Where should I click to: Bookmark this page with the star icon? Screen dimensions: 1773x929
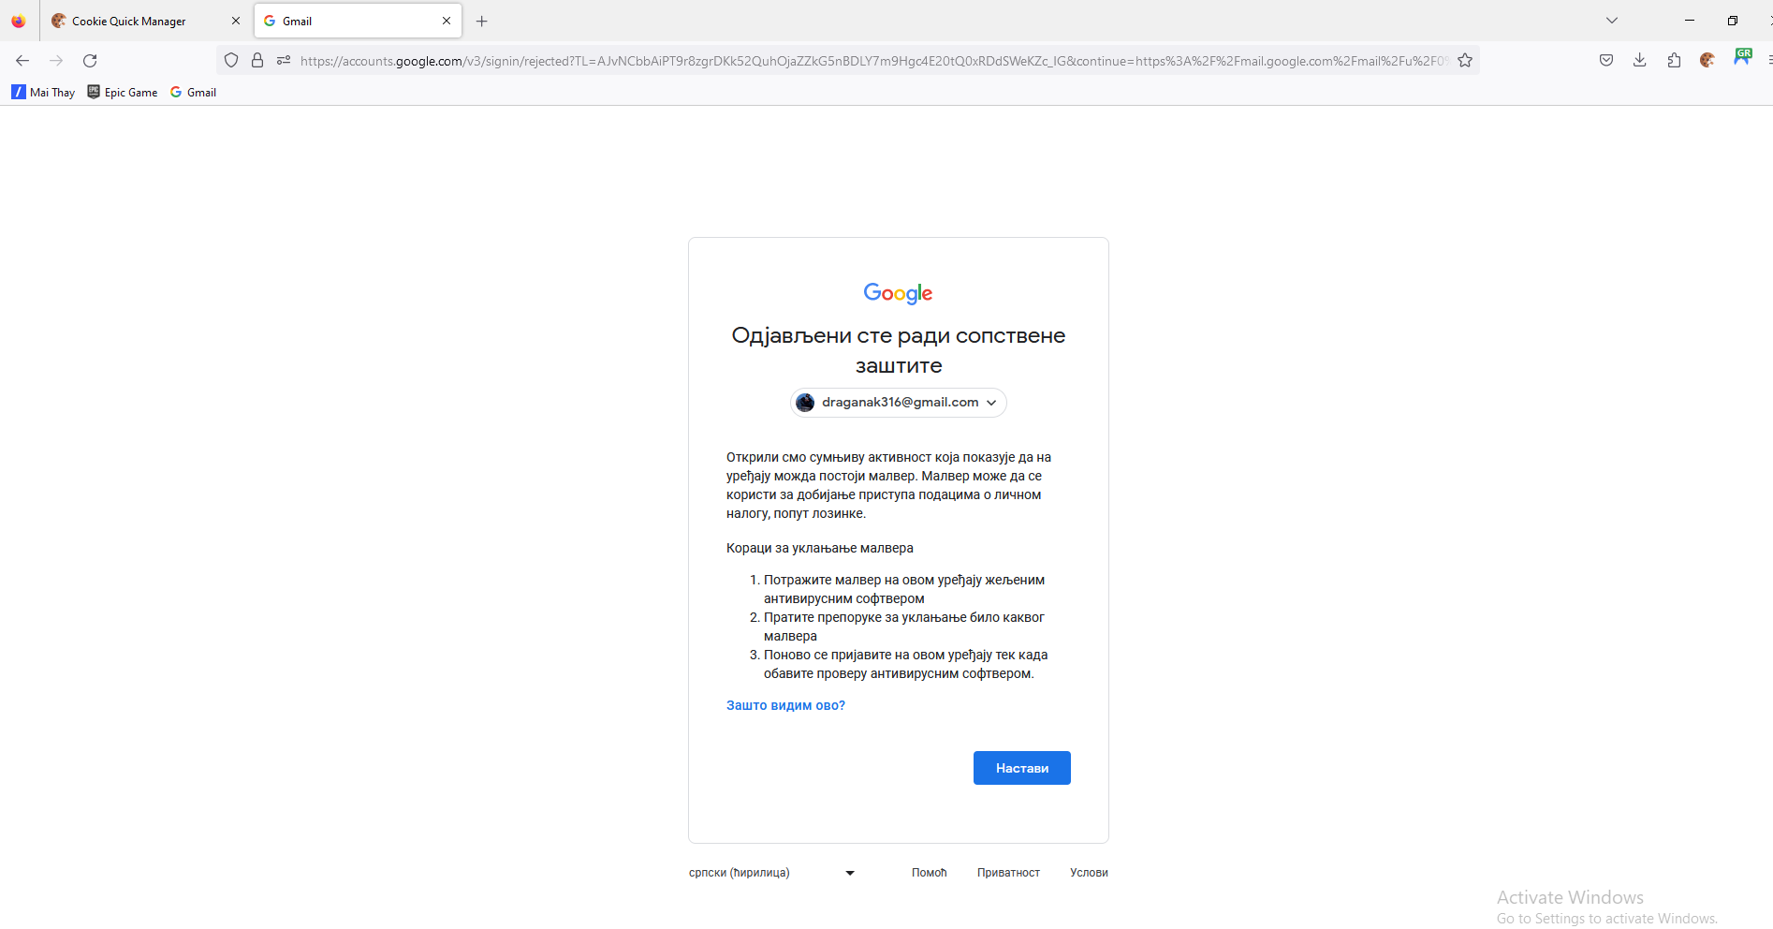coord(1465,61)
